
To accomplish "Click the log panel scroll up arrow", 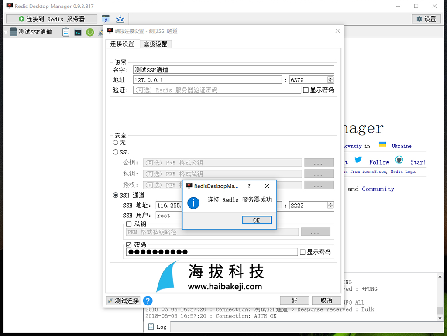I will [x=440, y=277].
